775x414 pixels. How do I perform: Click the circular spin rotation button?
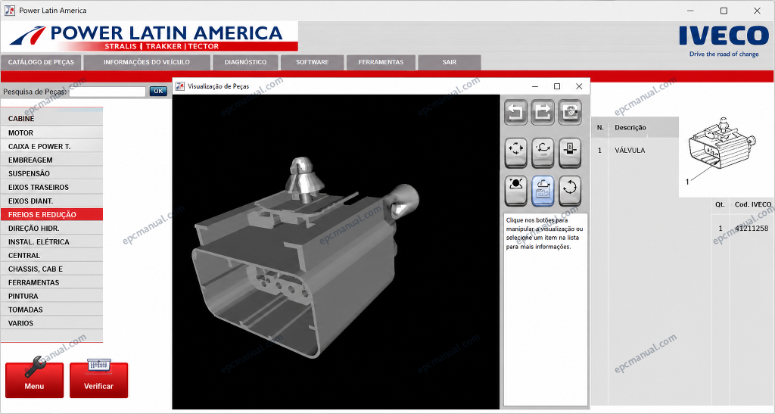[570, 190]
